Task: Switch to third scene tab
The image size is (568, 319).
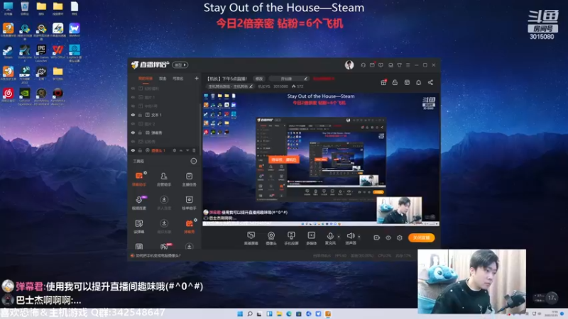Action: (x=178, y=79)
